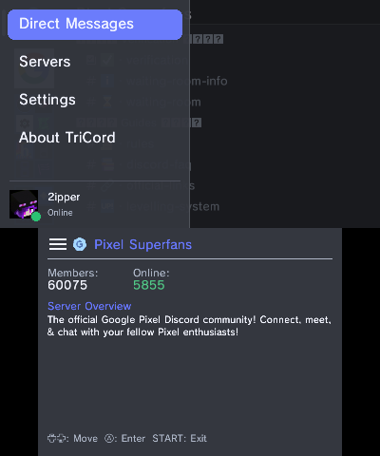Click the 2ipper username label
Viewport: 380px width, 456px height.
point(64,197)
